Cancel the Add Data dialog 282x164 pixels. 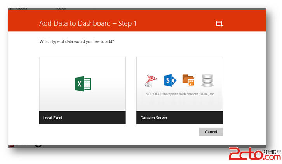211,132
